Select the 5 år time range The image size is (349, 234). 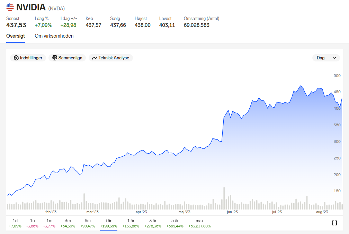click(175, 223)
